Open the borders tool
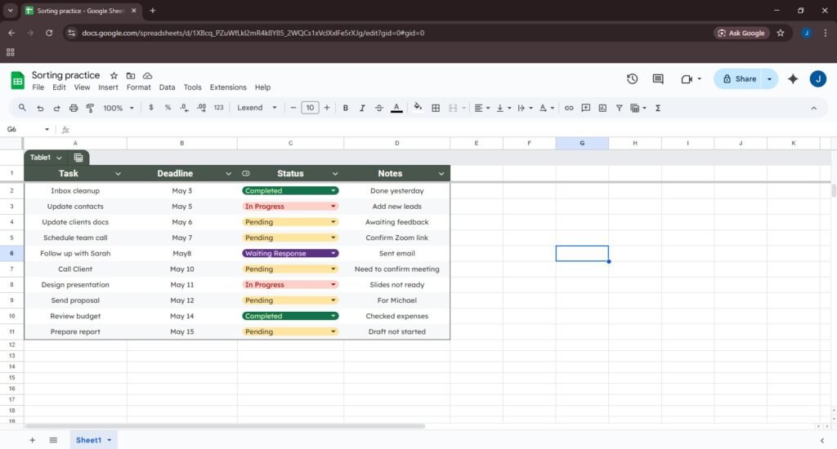 (436, 108)
